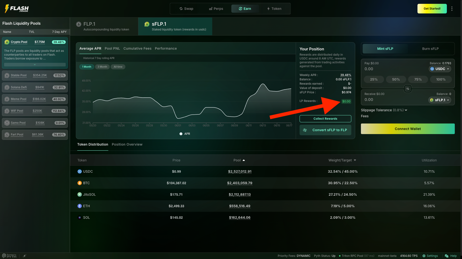Click the sparkle icon beside Pyth logo
The width and height of the screenshot is (462, 259).
tap(25, 256)
